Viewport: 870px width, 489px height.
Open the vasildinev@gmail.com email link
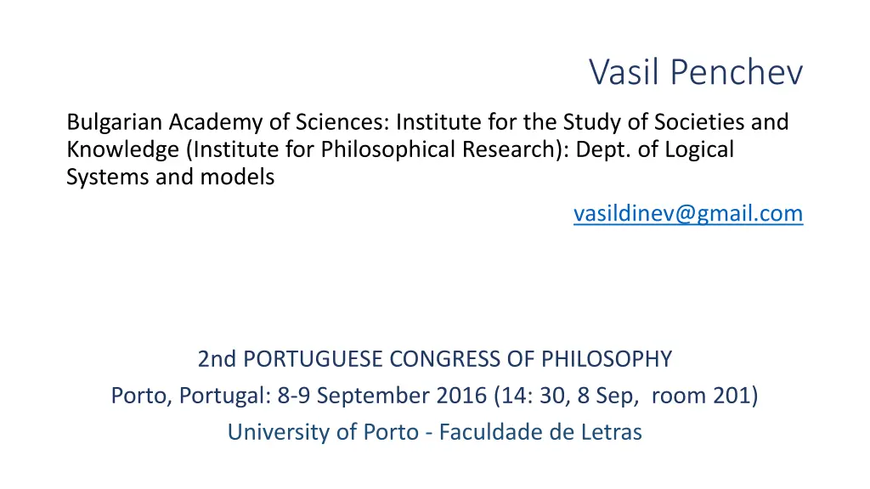688,213
